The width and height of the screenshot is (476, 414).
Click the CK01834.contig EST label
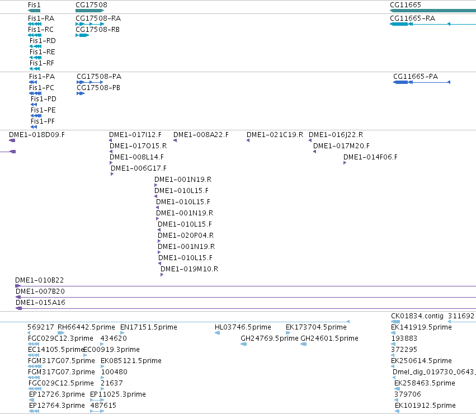pyautogui.click(x=417, y=316)
